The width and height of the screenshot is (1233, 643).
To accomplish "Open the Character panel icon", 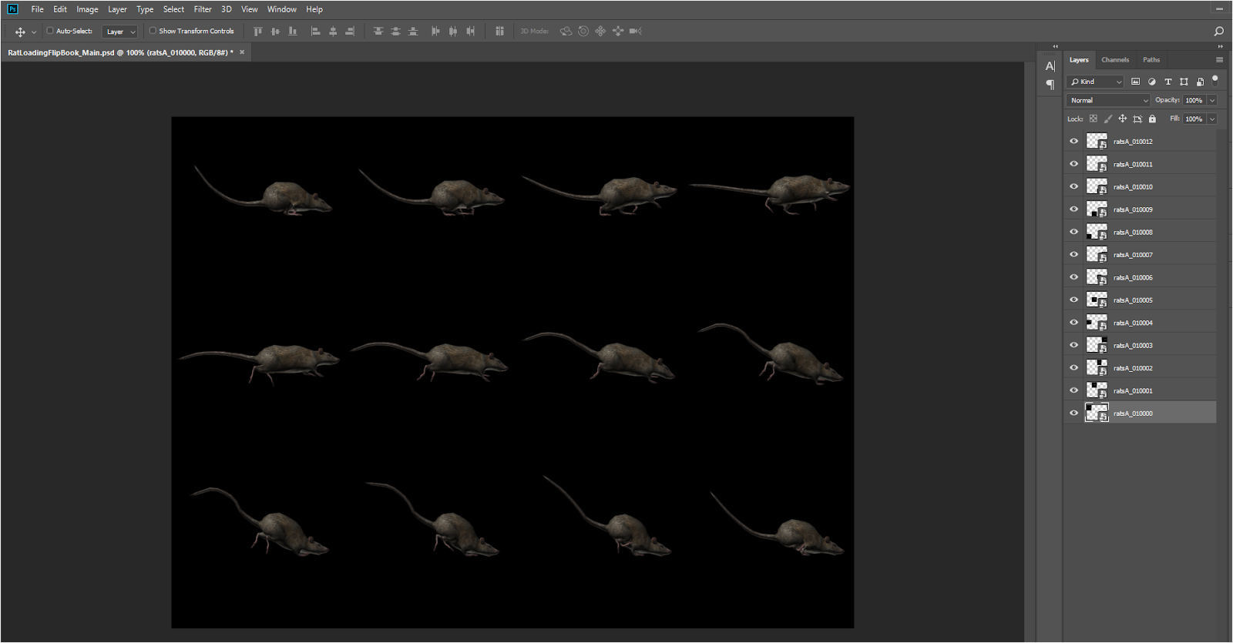I will (x=1050, y=66).
